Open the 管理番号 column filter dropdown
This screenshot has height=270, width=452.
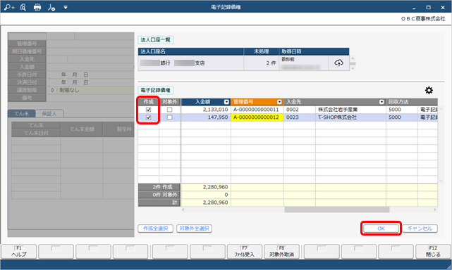279,102
